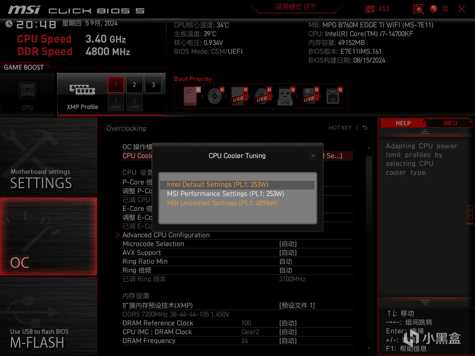
Task: Click the Simplified Chinese language label 简
Action: (445, 9)
